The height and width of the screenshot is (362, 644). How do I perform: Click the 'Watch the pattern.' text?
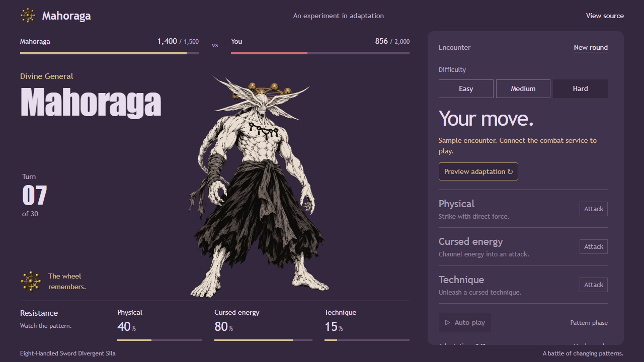pos(46,326)
